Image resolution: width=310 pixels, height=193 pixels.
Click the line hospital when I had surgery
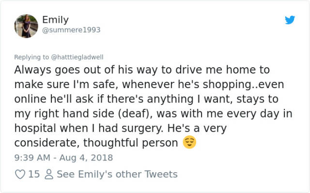(x=121, y=128)
